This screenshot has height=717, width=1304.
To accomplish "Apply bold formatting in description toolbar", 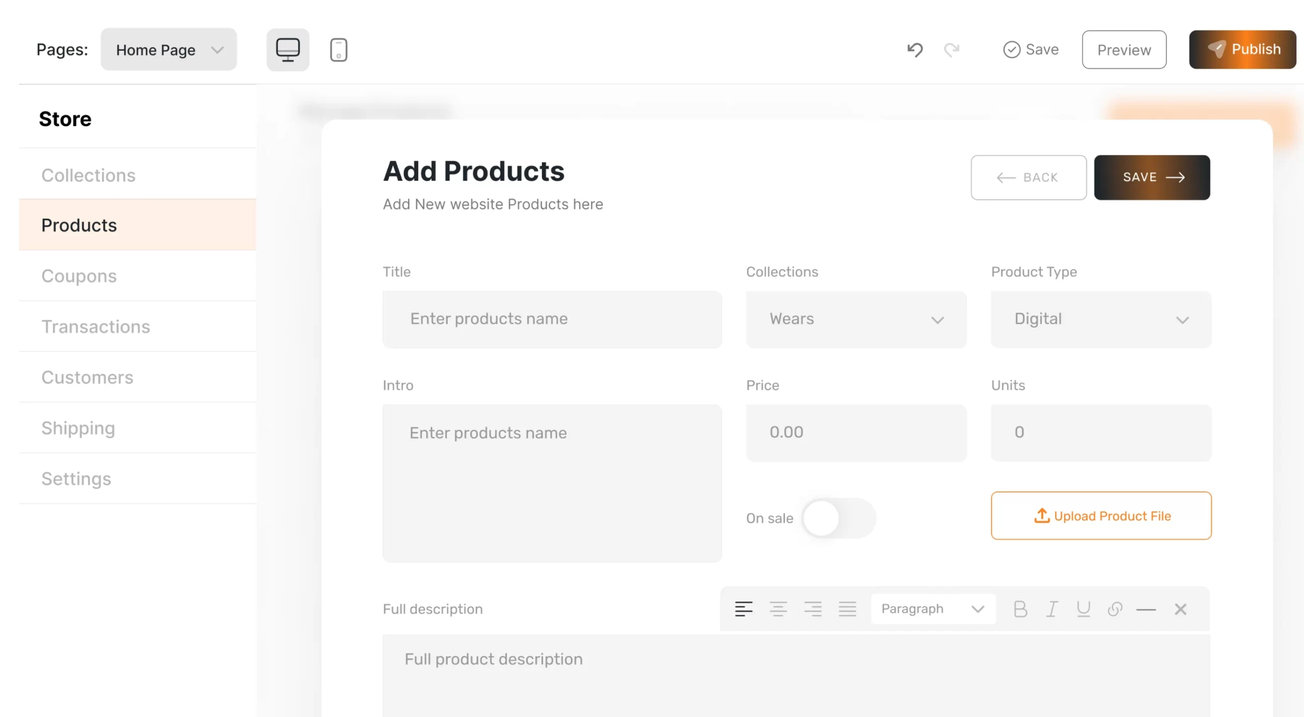I will (x=1020, y=609).
